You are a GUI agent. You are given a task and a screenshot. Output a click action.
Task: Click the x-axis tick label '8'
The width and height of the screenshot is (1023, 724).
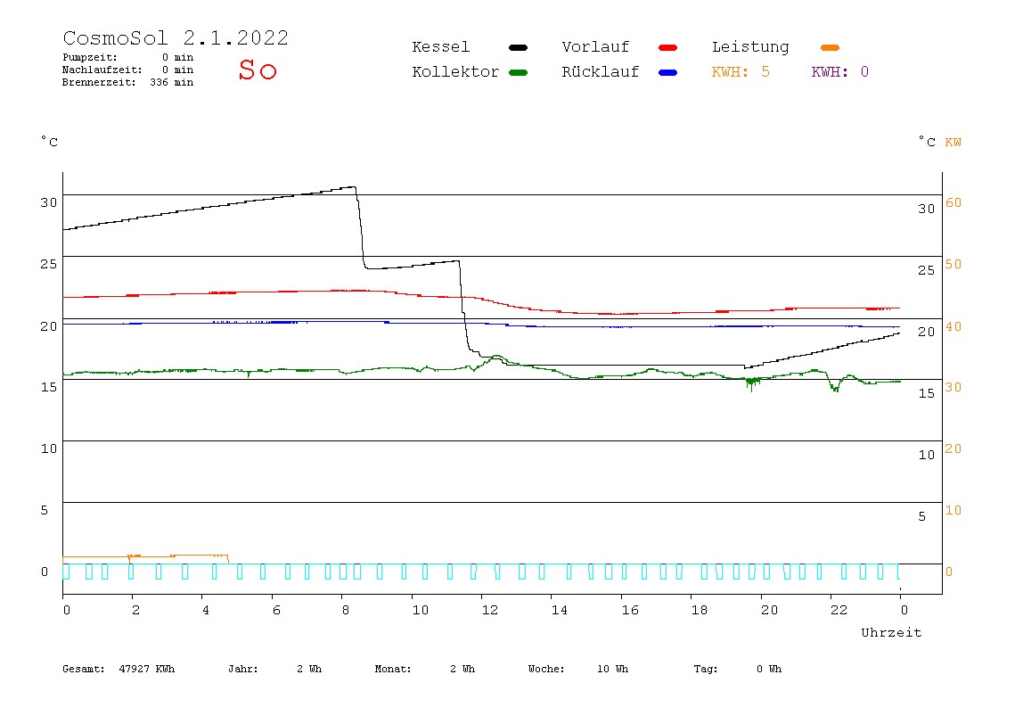click(345, 611)
